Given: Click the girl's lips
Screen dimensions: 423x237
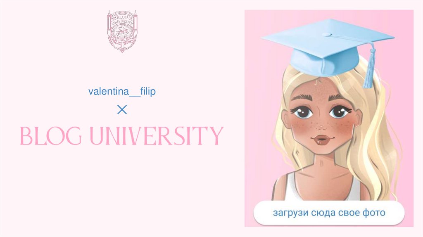Looking at the screenshot, I should (x=322, y=140).
